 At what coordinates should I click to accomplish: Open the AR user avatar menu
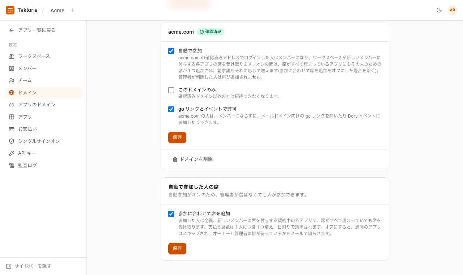(453, 10)
